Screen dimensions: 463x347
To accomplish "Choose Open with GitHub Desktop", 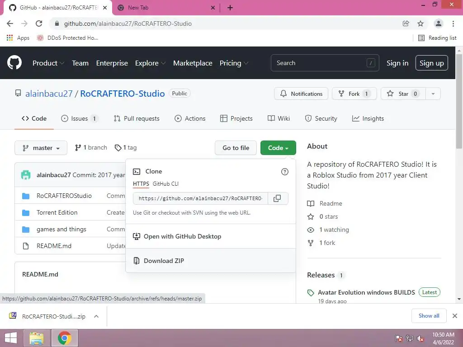I will pyautogui.click(x=211, y=236).
